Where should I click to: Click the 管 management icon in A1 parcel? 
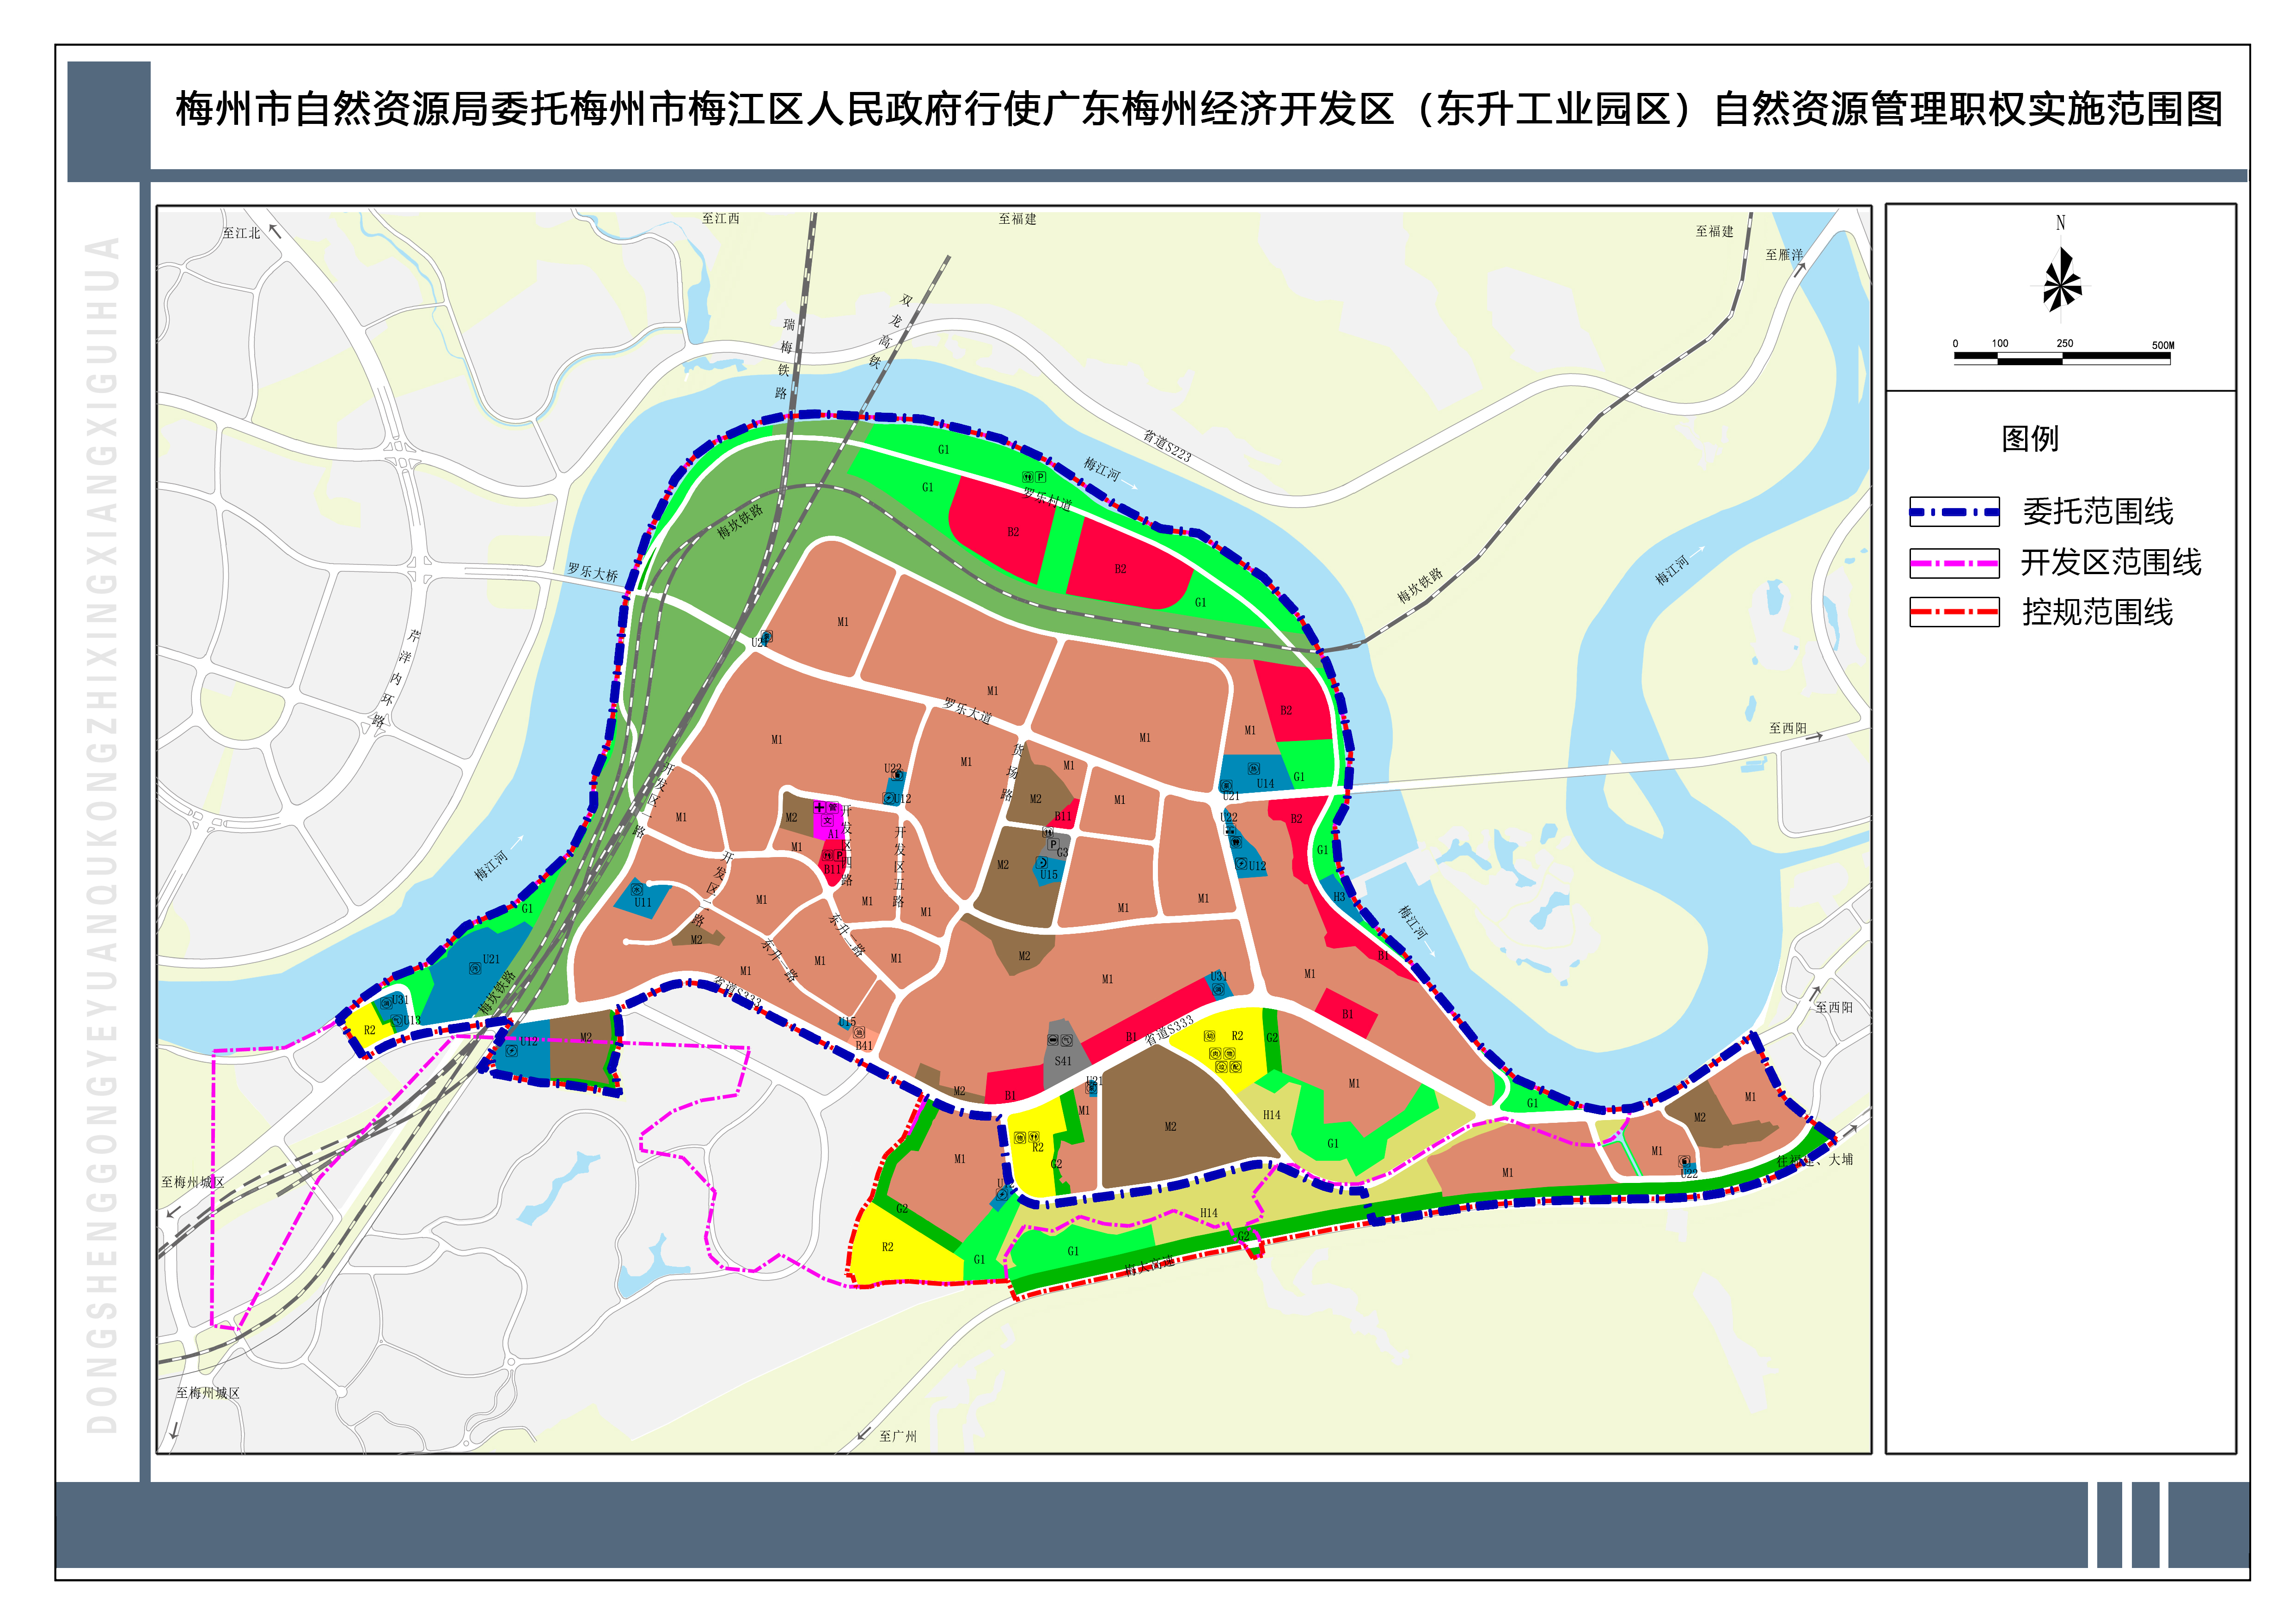(833, 807)
